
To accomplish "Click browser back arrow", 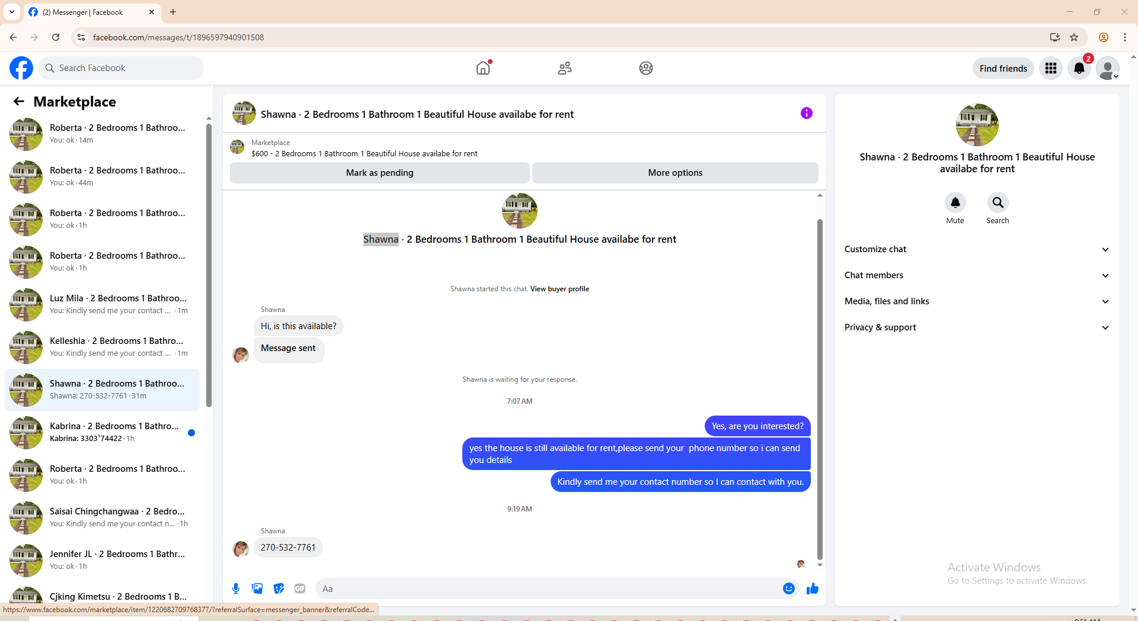I will [x=13, y=37].
